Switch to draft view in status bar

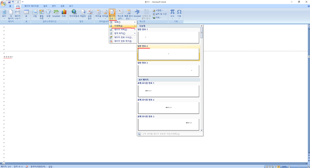(x=279, y=166)
